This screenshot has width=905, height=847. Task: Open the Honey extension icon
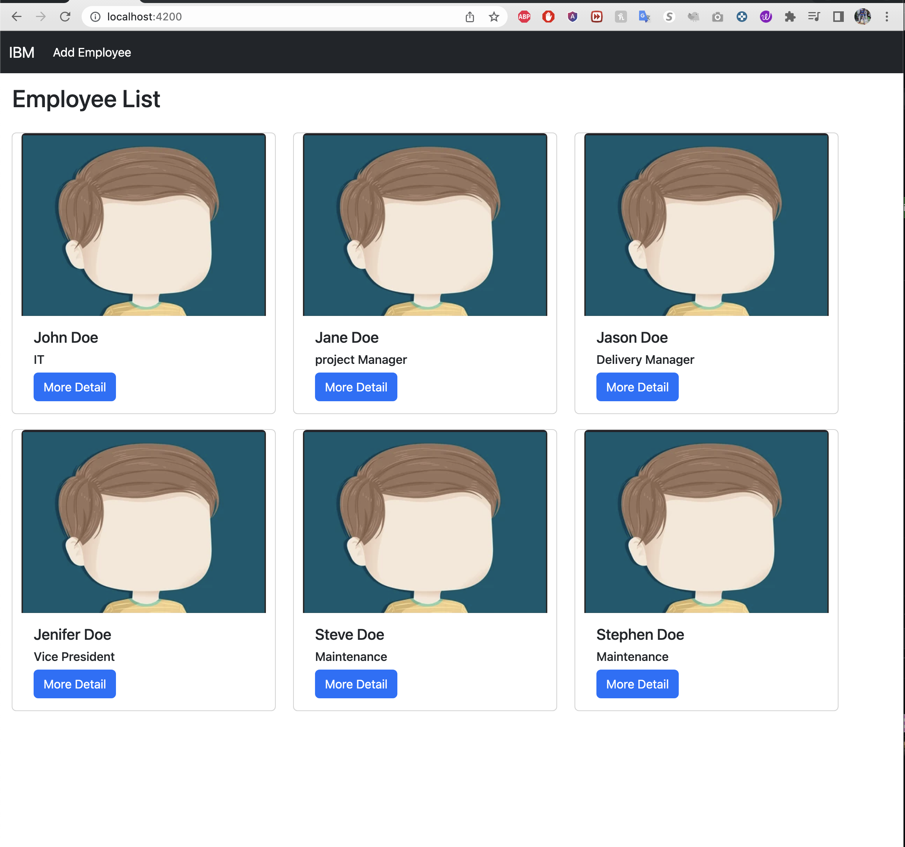click(621, 17)
